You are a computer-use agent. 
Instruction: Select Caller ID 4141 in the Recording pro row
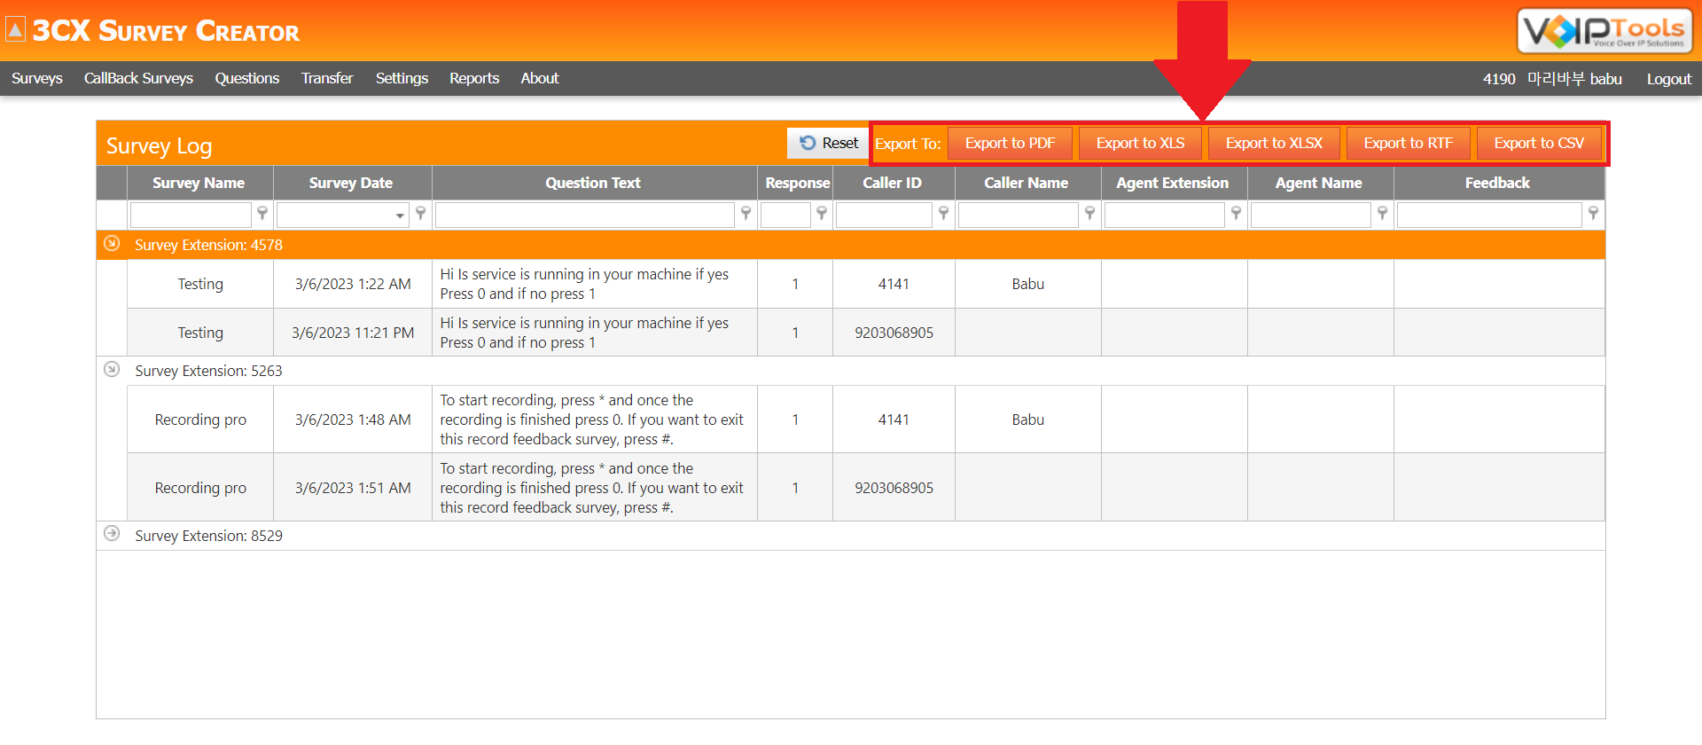[x=894, y=420]
